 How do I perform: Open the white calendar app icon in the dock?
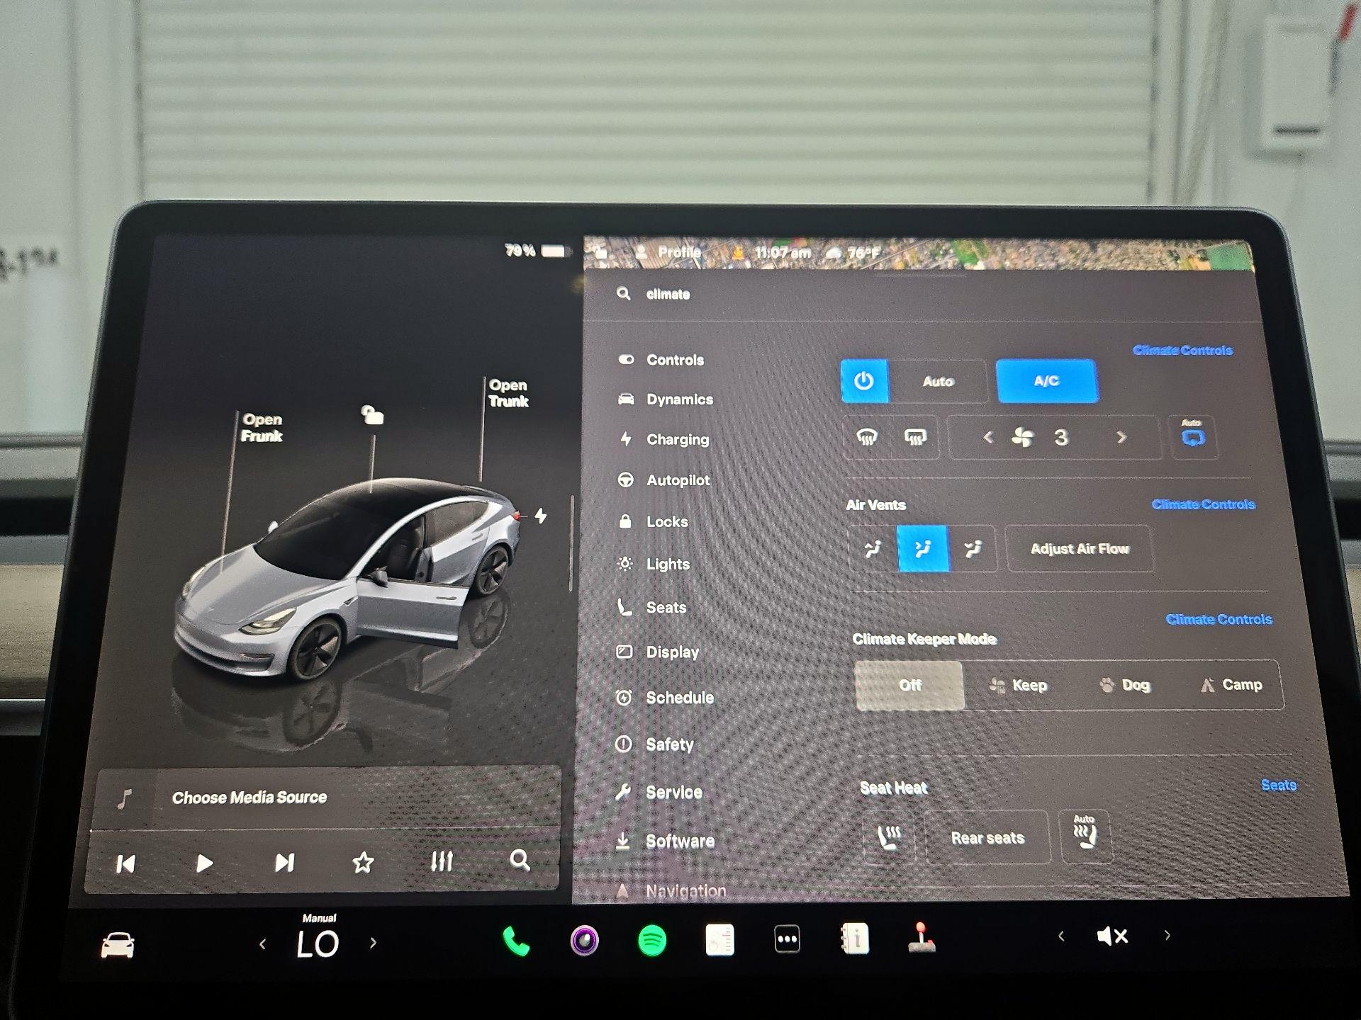tap(719, 940)
